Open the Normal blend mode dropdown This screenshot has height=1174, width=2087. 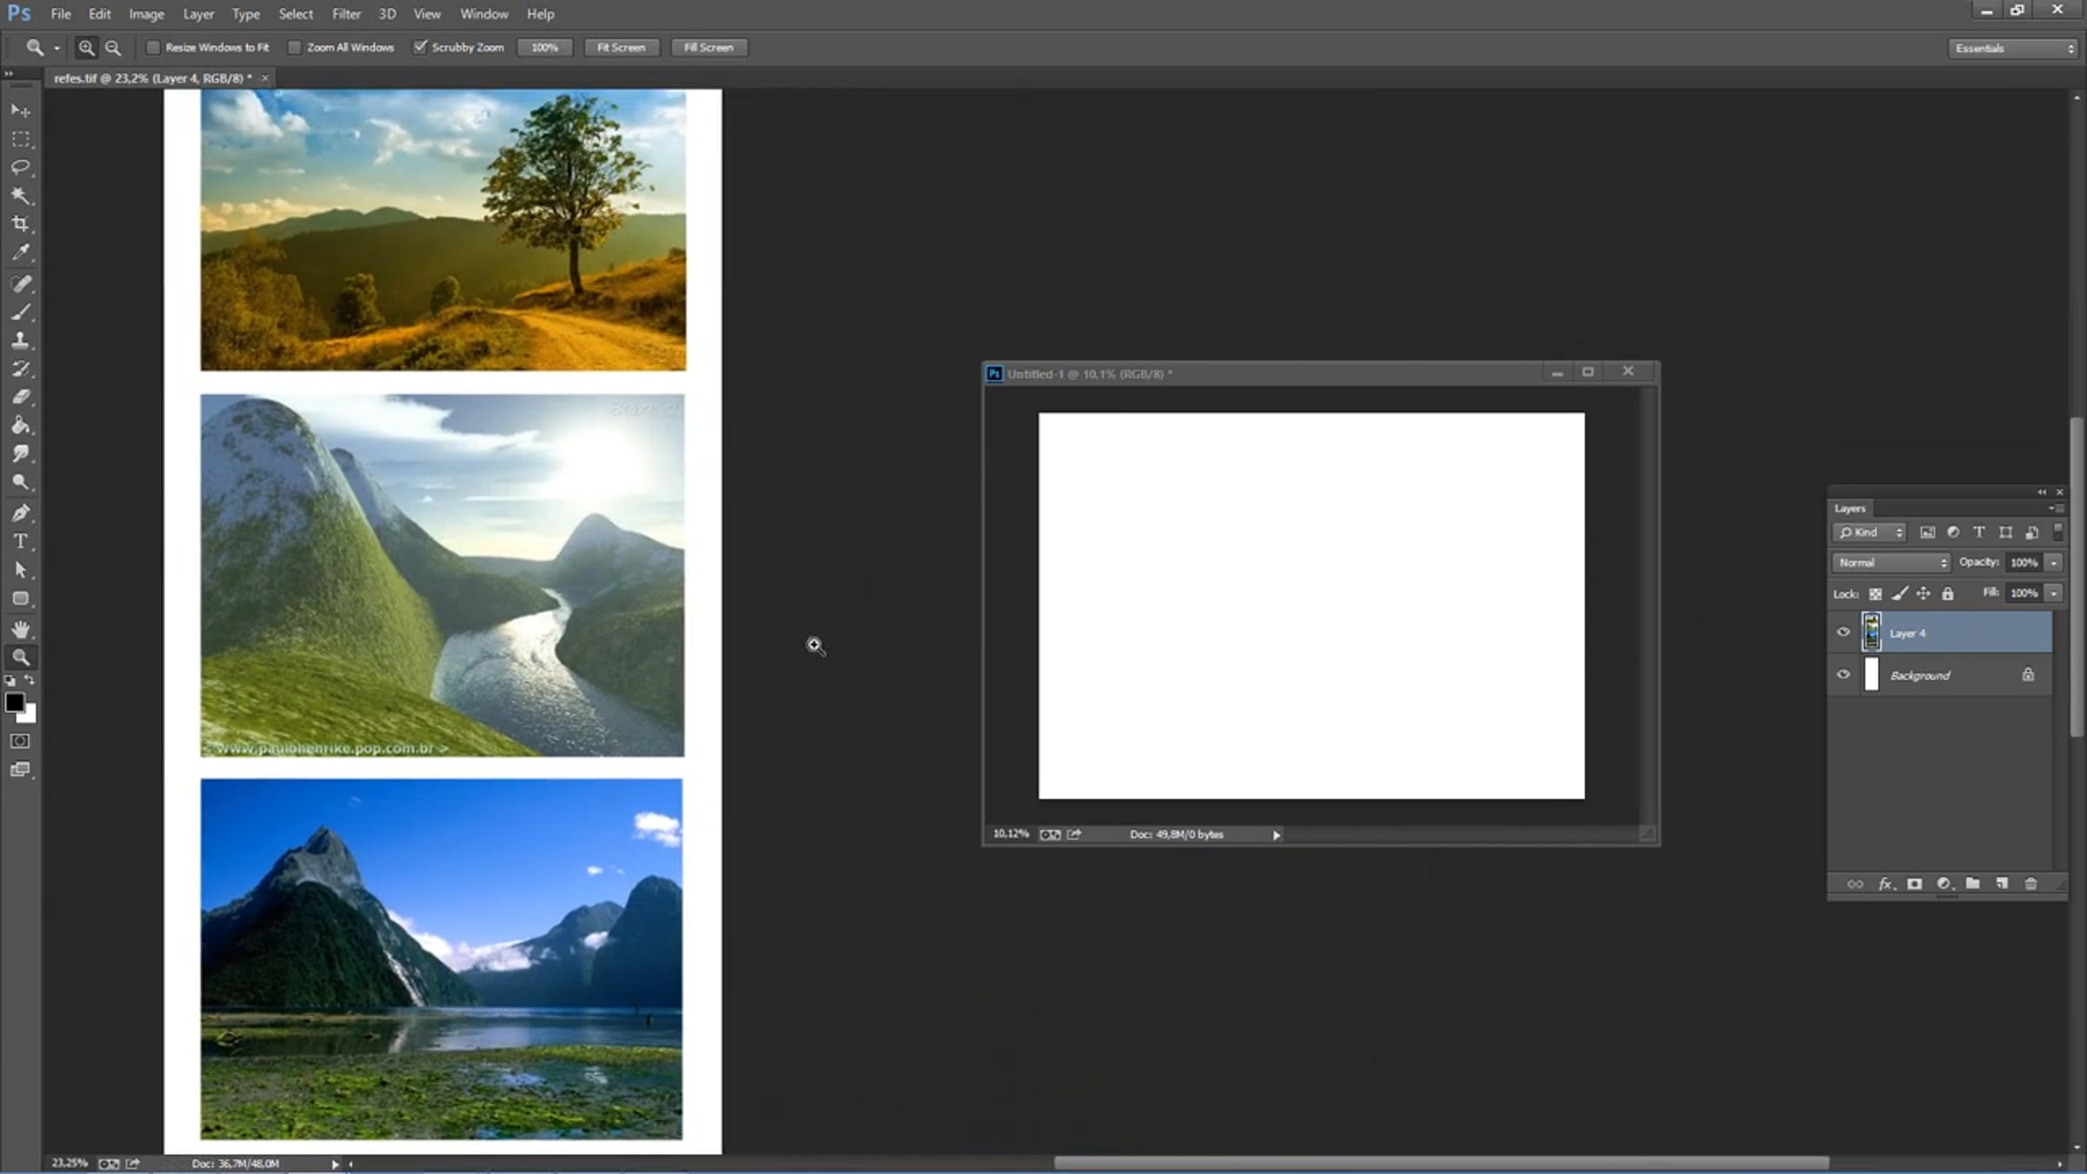pos(1890,563)
